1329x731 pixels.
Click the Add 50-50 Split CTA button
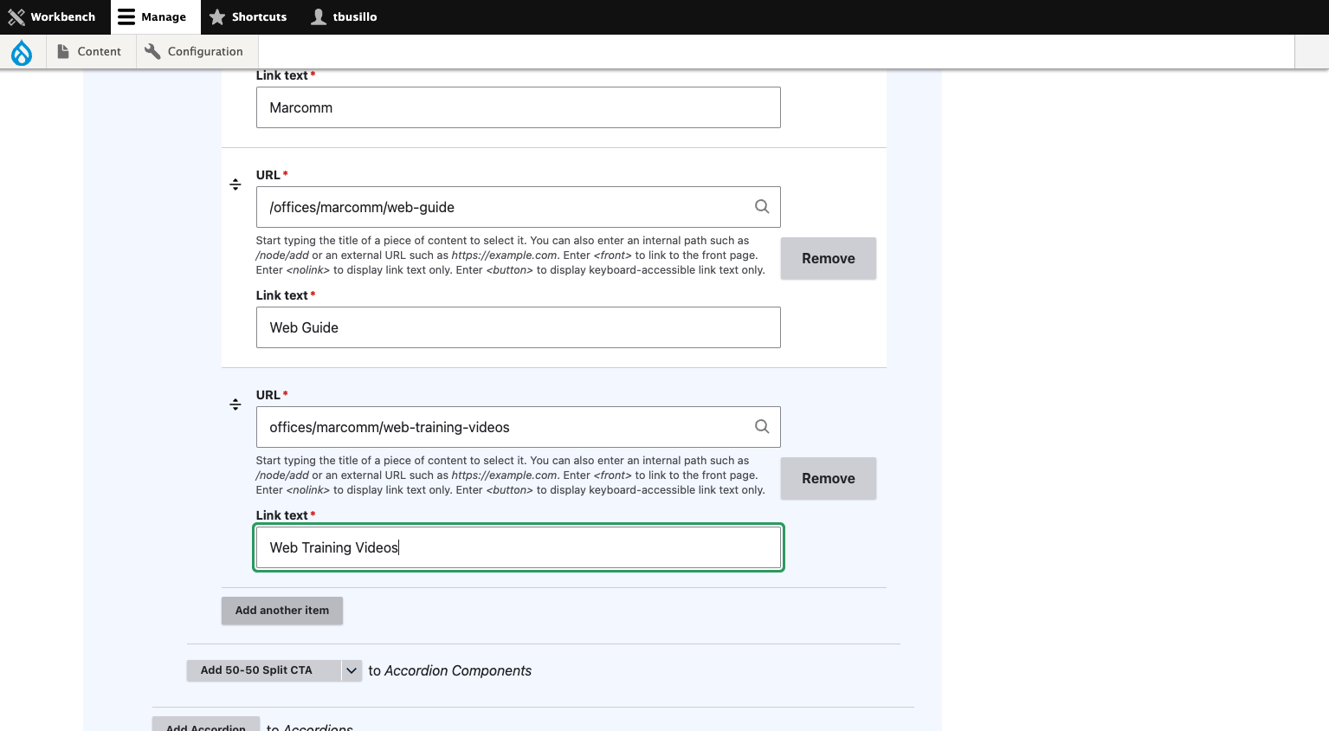click(264, 670)
